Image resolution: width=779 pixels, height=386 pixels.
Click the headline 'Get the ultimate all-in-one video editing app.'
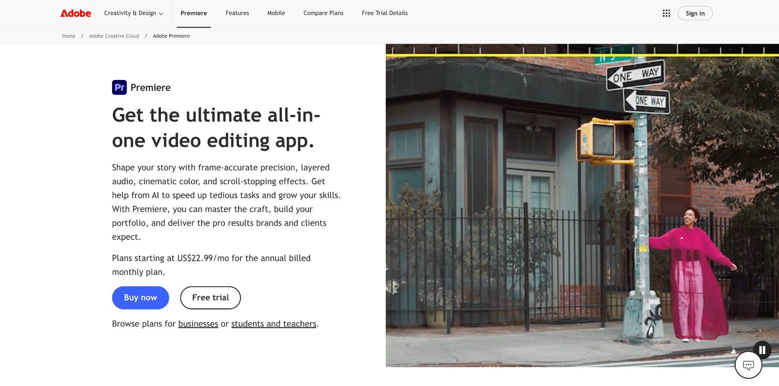pyautogui.click(x=216, y=128)
